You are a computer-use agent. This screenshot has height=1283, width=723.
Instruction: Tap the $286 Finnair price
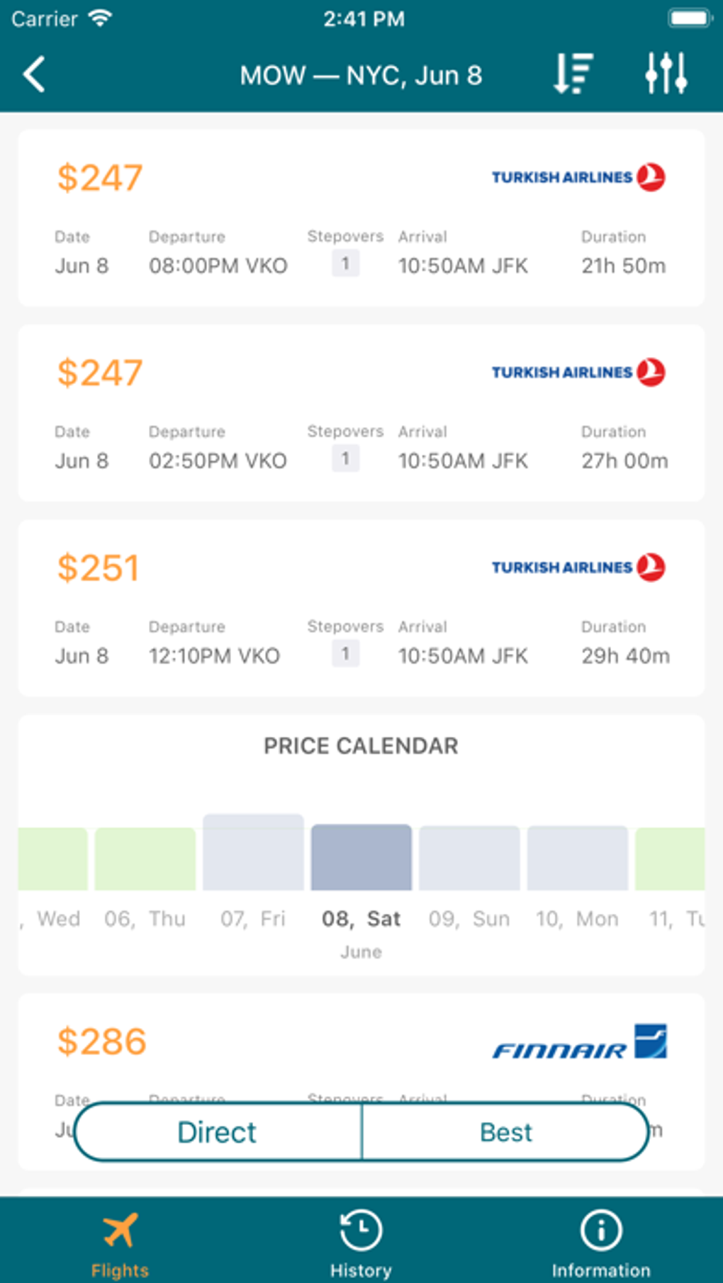[x=102, y=1041]
